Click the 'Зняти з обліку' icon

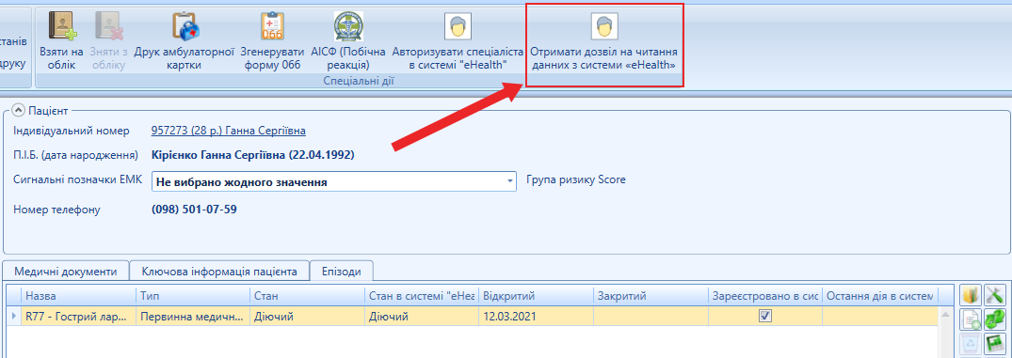(108, 26)
